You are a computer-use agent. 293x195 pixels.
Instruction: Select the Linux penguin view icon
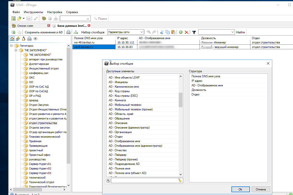pos(24,39)
